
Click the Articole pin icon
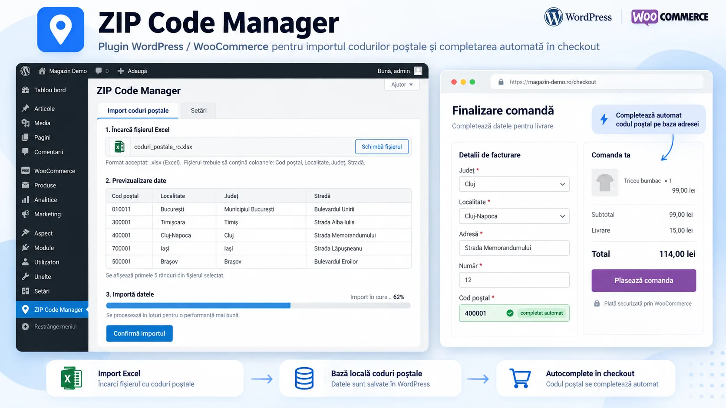(x=26, y=108)
